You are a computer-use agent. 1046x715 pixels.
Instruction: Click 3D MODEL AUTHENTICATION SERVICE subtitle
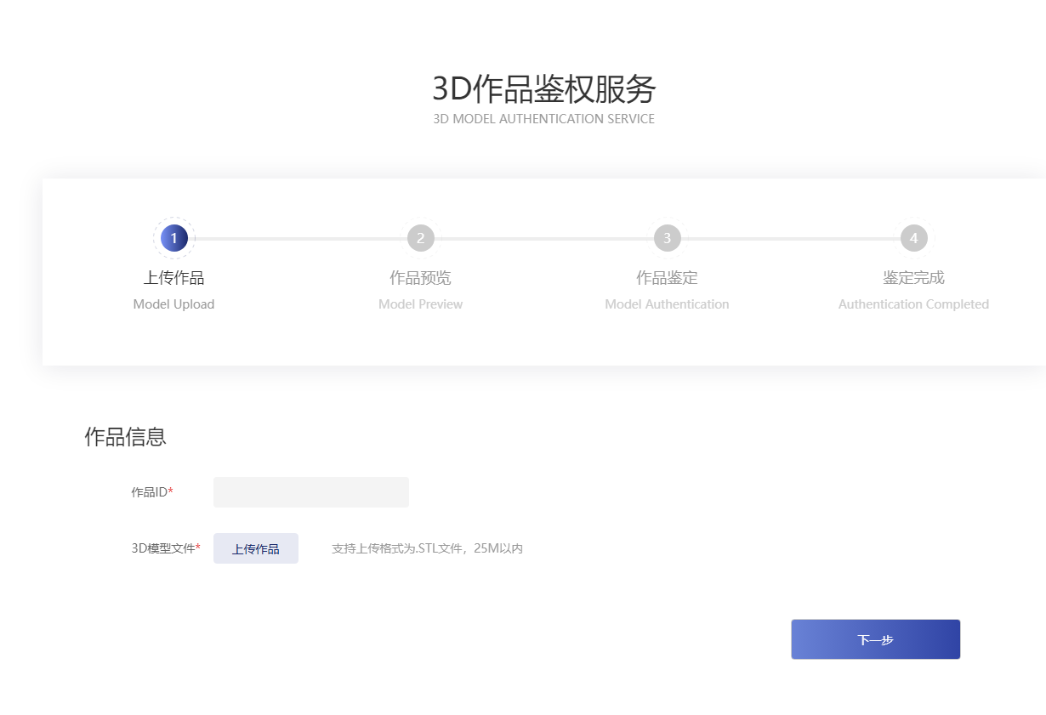click(544, 119)
